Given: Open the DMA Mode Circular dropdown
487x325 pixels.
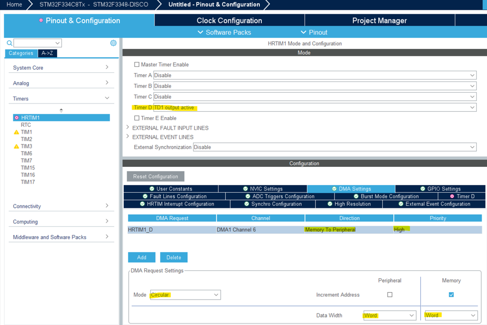Looking at the screenshot, I should (185, 295).
